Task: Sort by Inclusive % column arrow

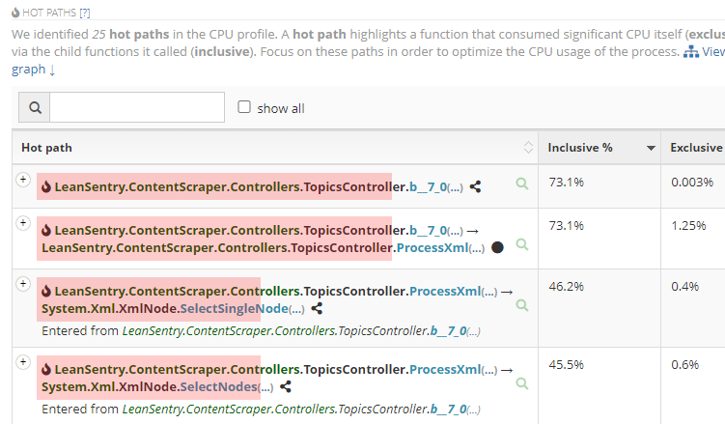Action: (651, 148)
